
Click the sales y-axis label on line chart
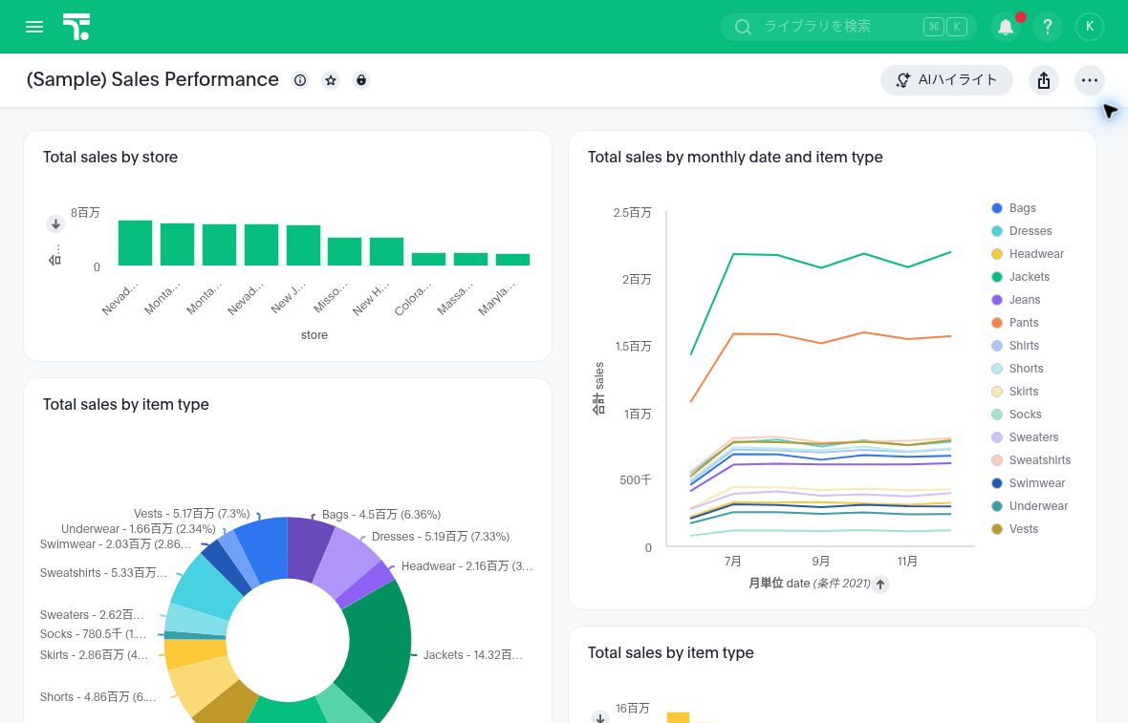point(598,388)
